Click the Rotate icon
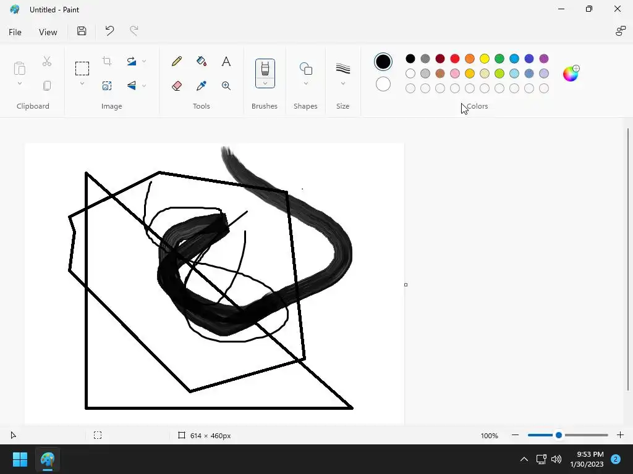The image size is (633, 474). 131,61
